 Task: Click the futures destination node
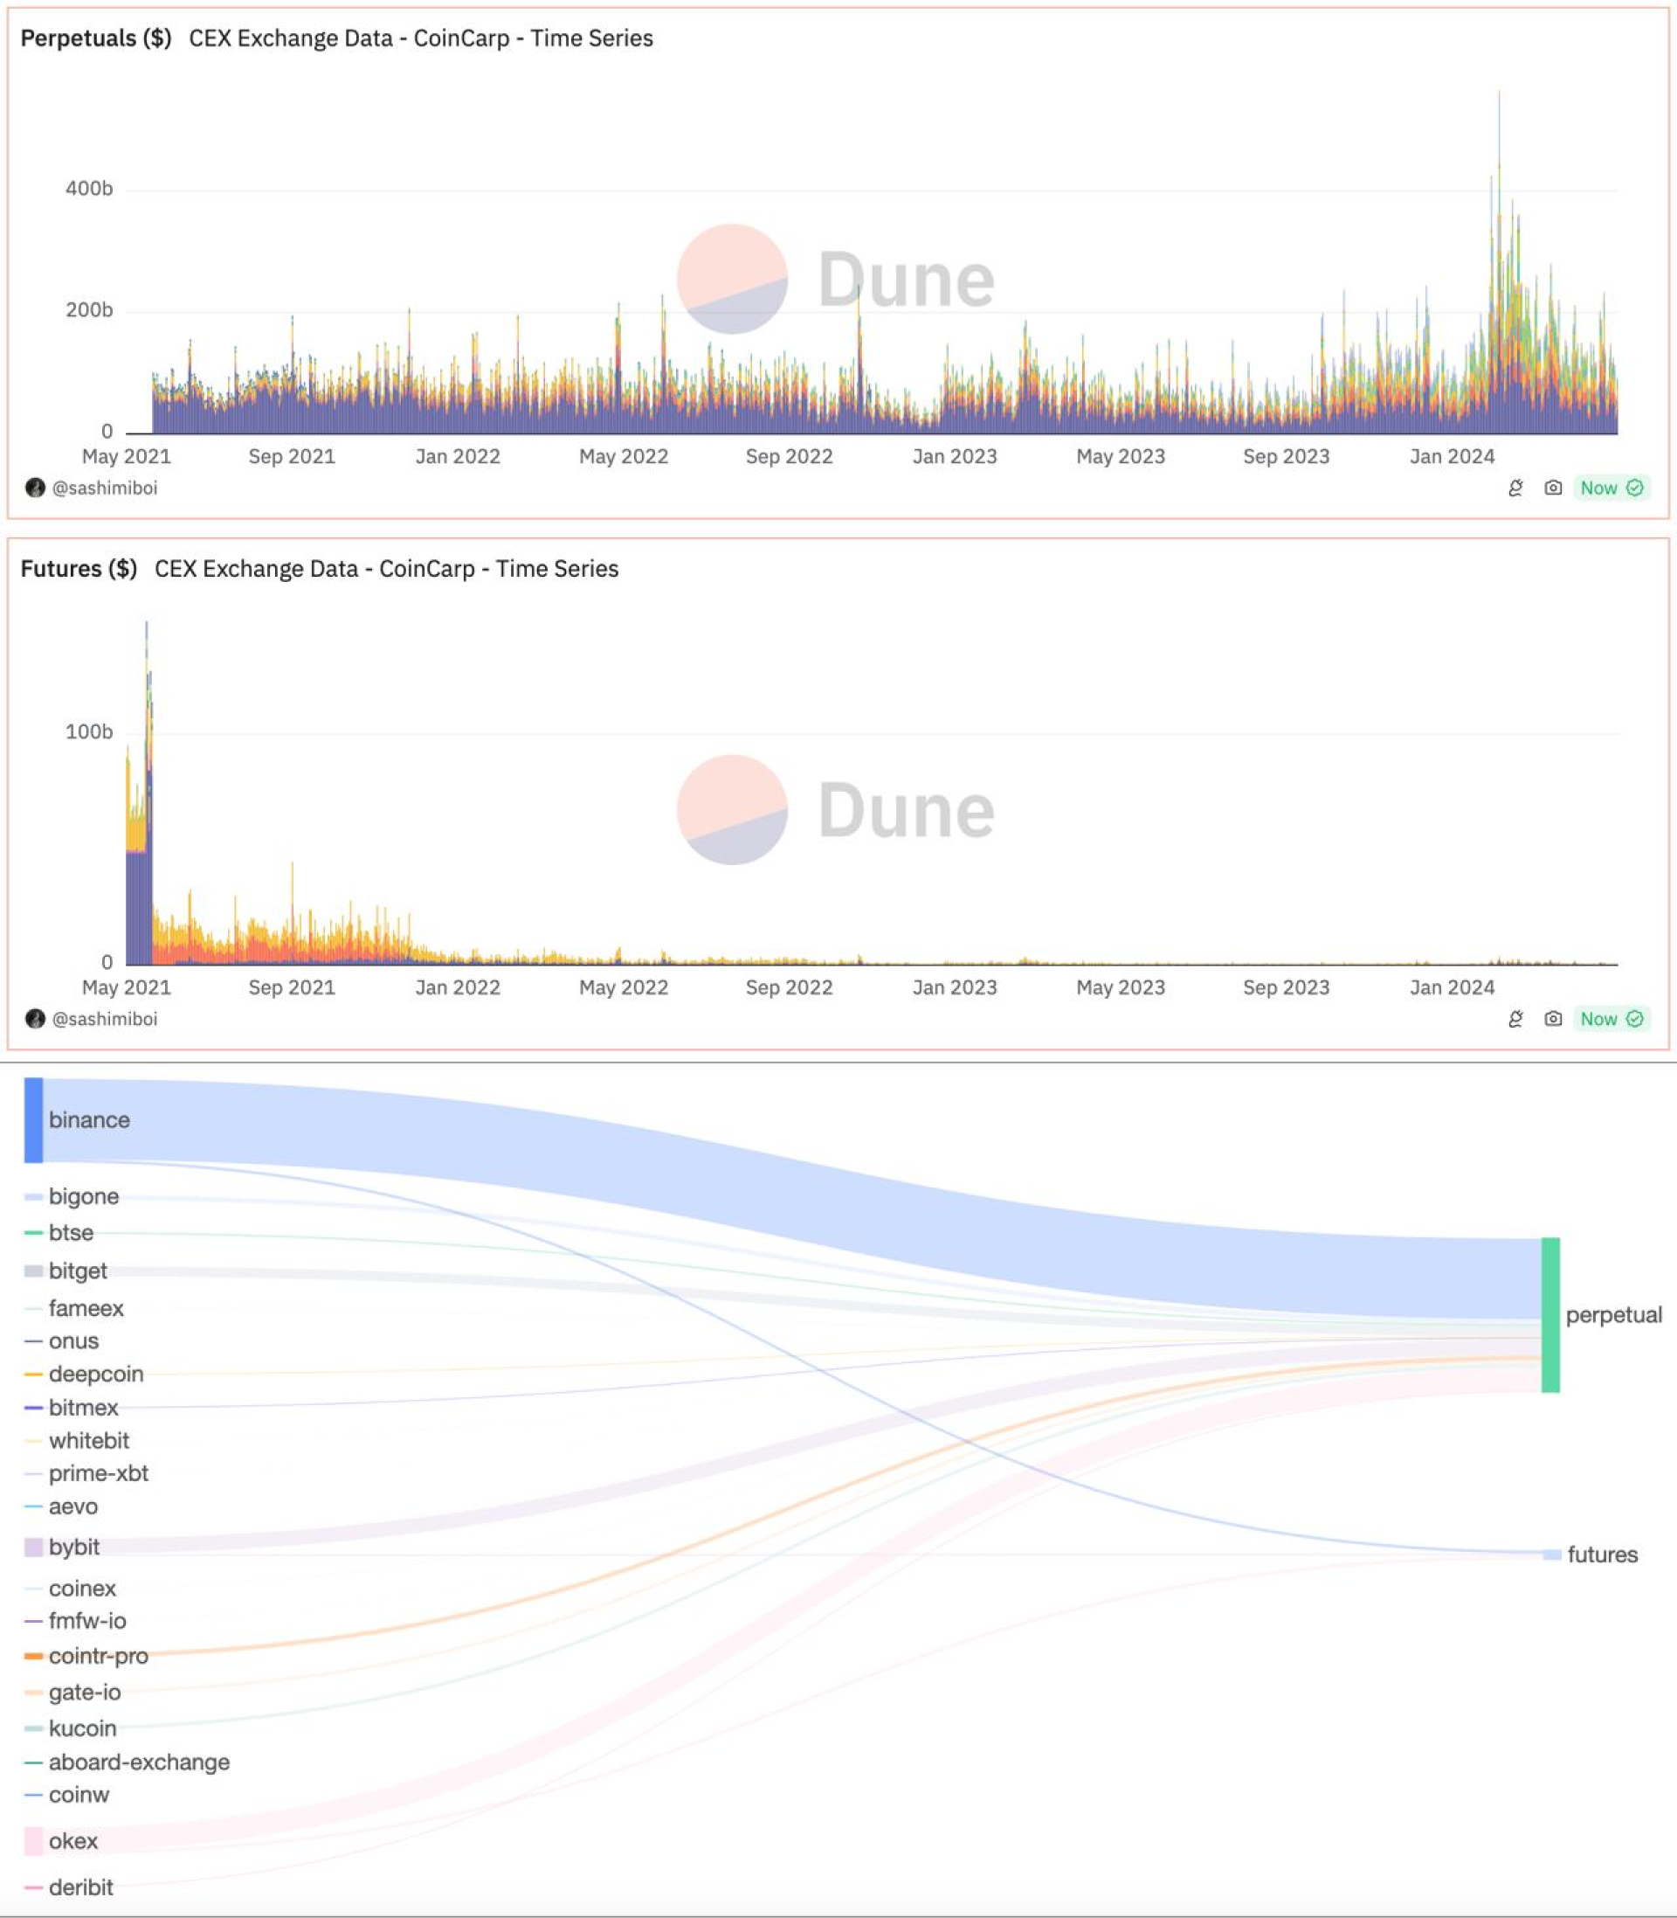point(1551,1554)
